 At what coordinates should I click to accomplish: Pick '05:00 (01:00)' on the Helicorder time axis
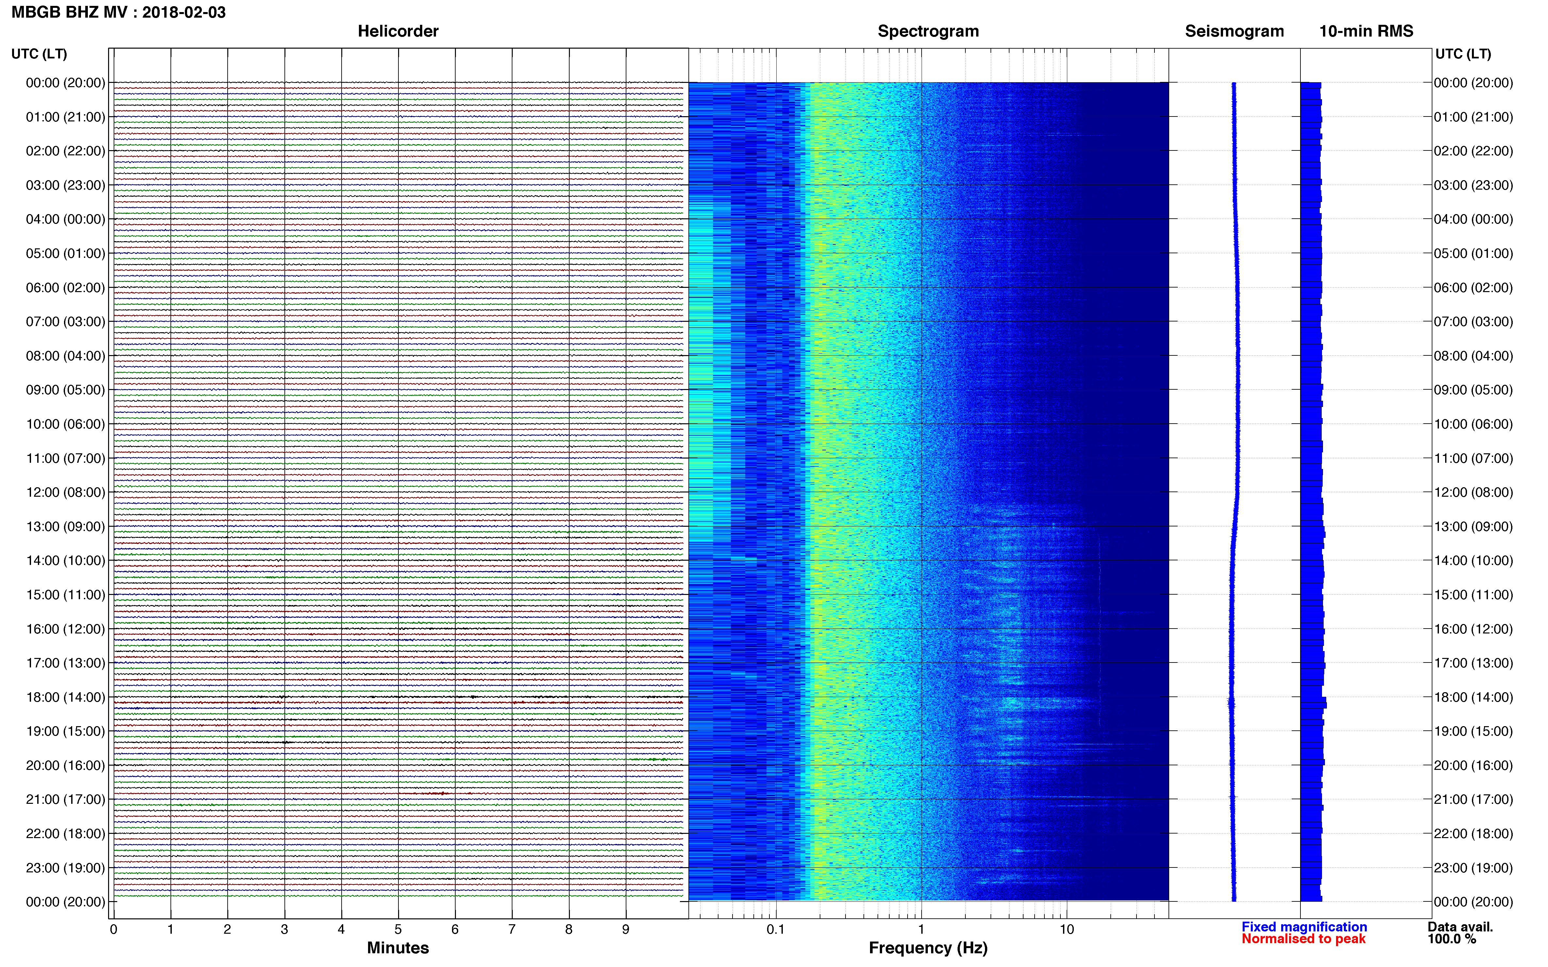tap(65, 253)
